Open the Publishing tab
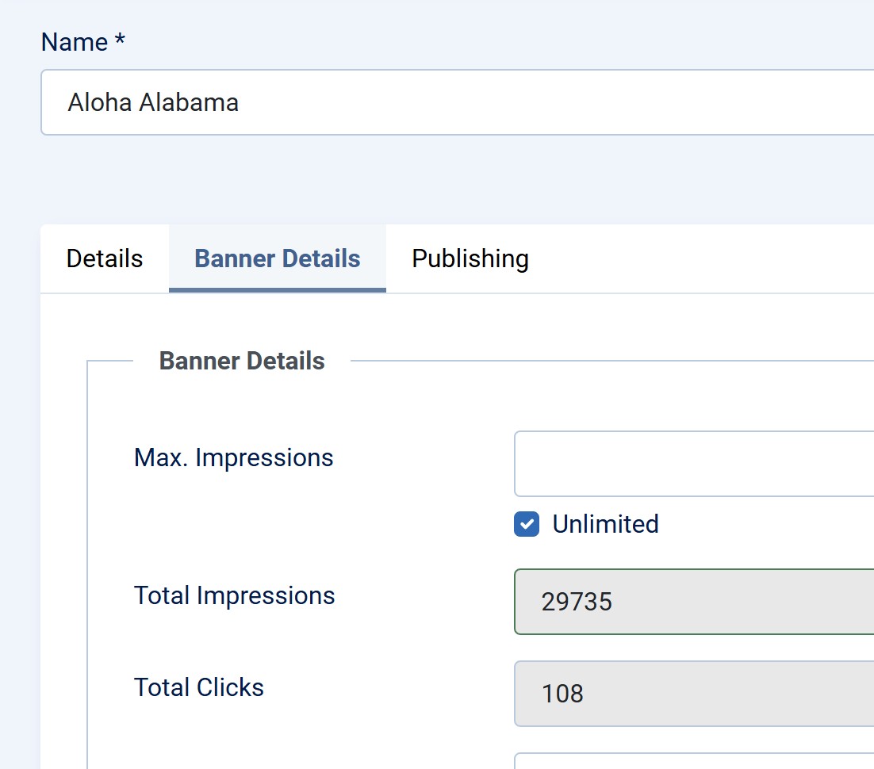Screen dimensions: 874x769 (470, 259)
